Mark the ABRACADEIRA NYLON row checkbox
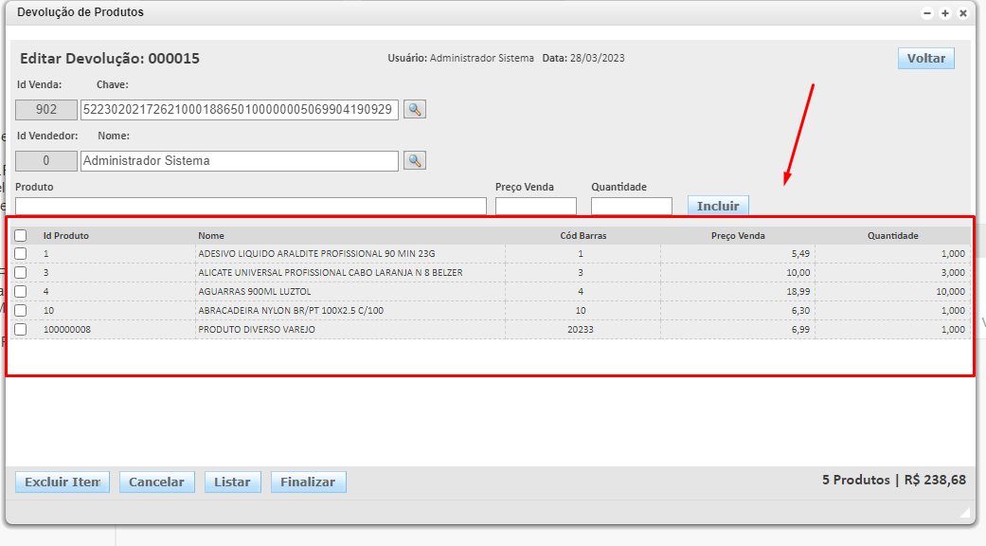 21,311
